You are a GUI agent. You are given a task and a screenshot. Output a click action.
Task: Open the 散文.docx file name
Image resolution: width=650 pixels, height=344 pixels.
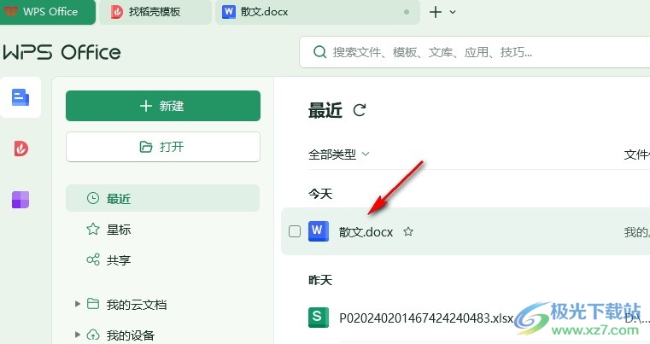[366, 232]
